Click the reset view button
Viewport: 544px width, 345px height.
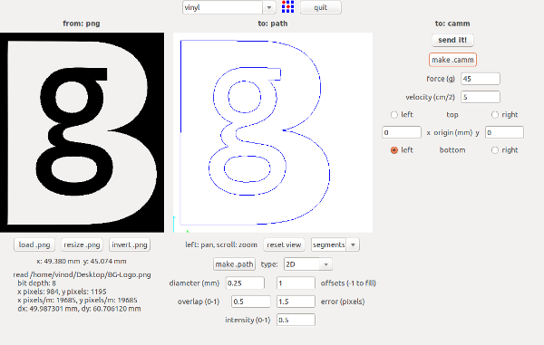284,244
